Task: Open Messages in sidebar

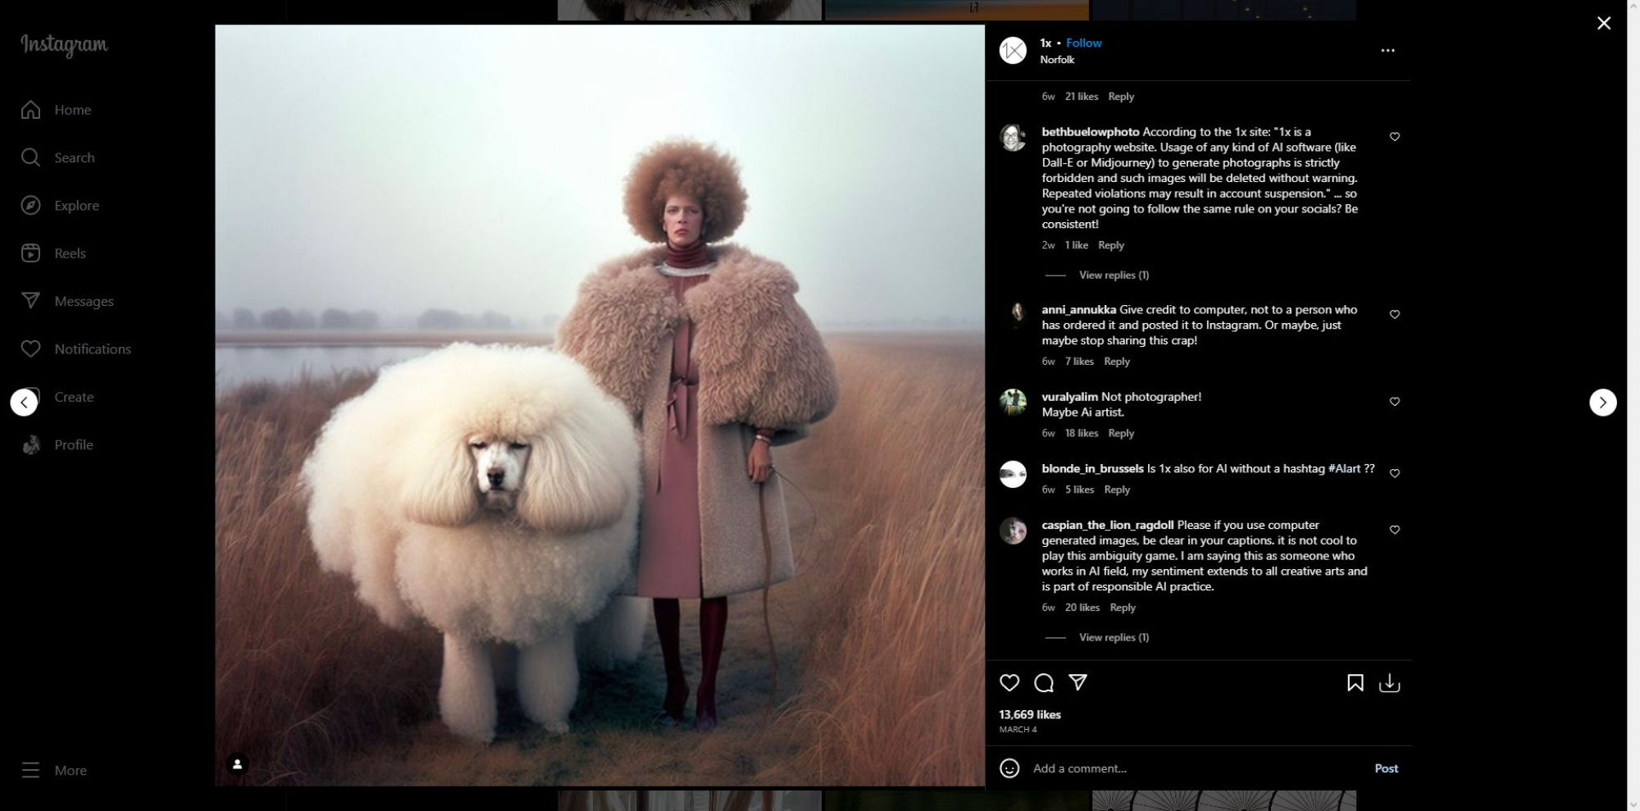Action: [x=84, y=301]
